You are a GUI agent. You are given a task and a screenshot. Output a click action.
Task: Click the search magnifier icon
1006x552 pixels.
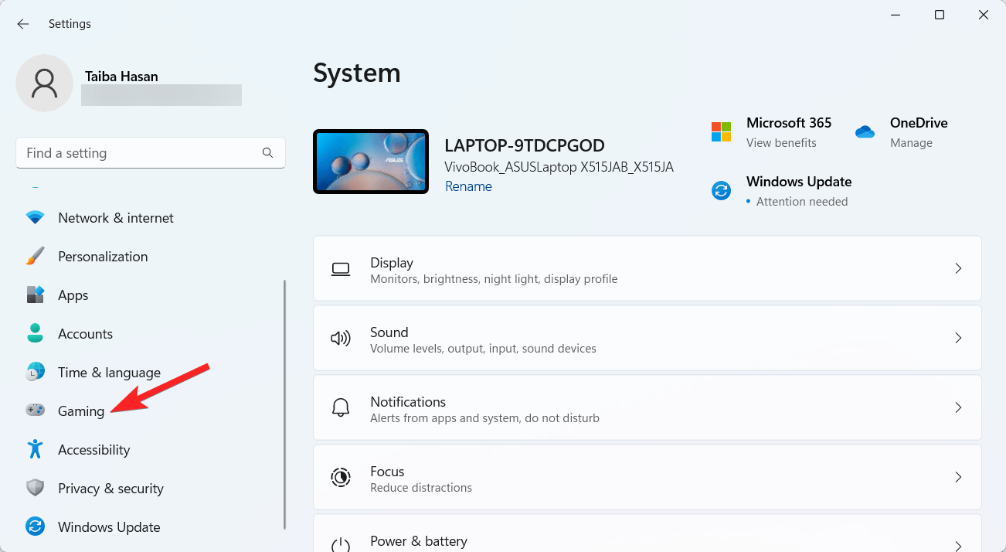tap(267, 153)
